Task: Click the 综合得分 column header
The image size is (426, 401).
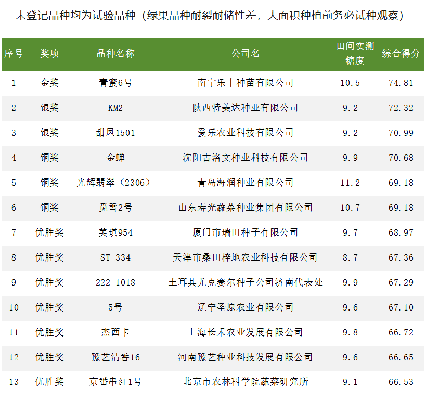Action: tap(401, 54)
